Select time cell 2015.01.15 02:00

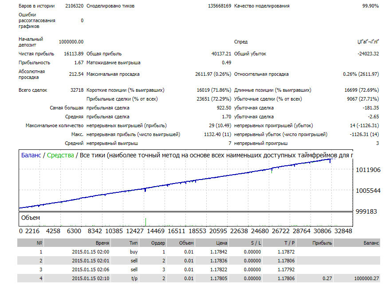click(90, 252)
